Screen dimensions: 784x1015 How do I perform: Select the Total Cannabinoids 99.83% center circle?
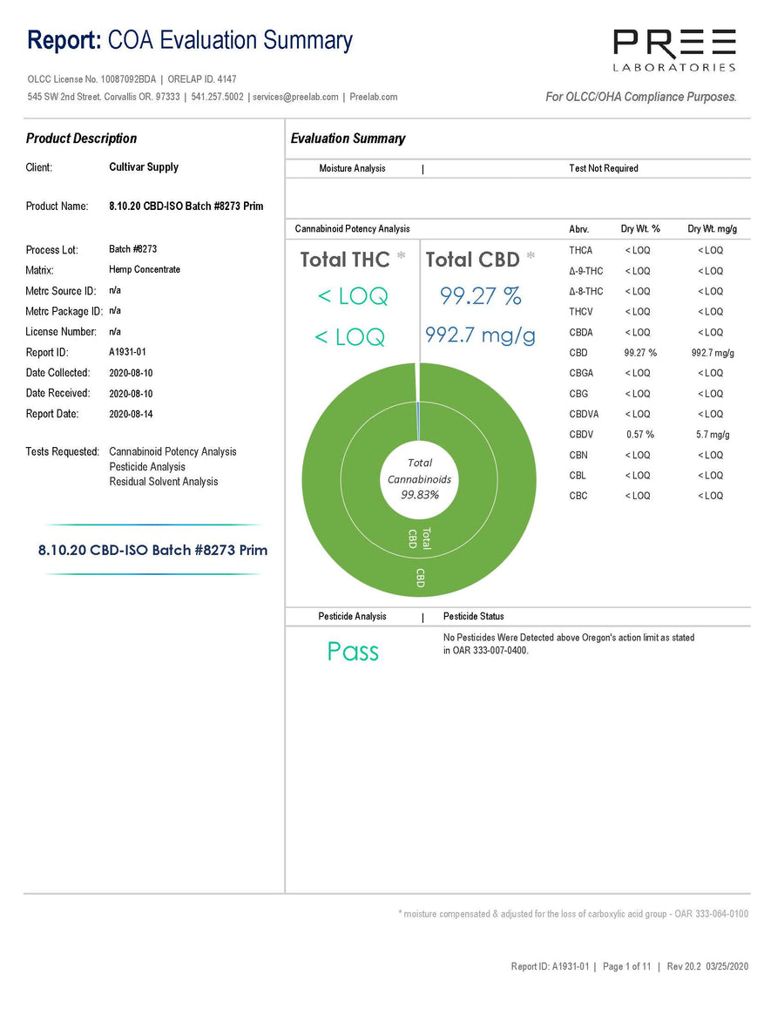tap(419, 480)
